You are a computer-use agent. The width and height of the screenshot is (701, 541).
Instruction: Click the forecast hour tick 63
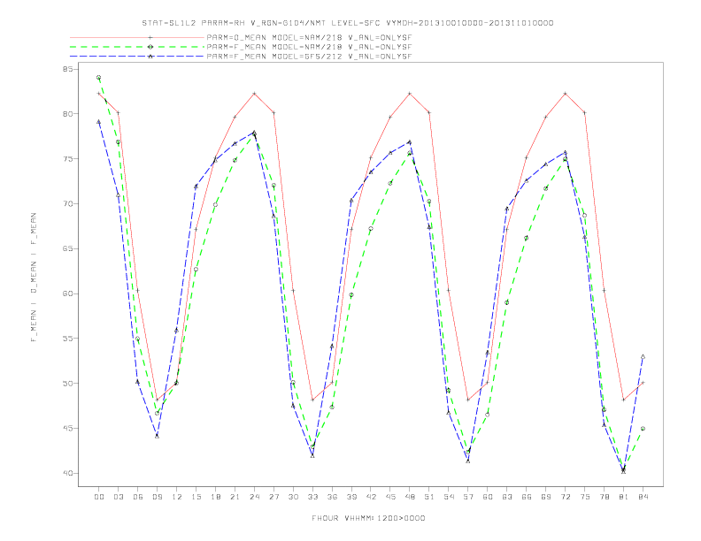coord(507,497)
